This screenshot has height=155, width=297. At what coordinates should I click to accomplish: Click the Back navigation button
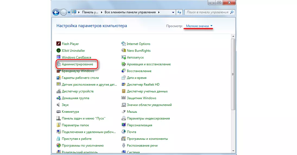click(x=56, y=12)
